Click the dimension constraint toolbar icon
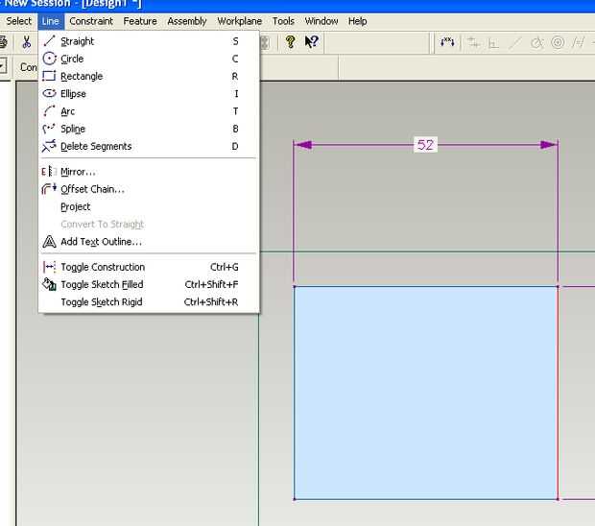595x526 pixels. click(447, 42)
